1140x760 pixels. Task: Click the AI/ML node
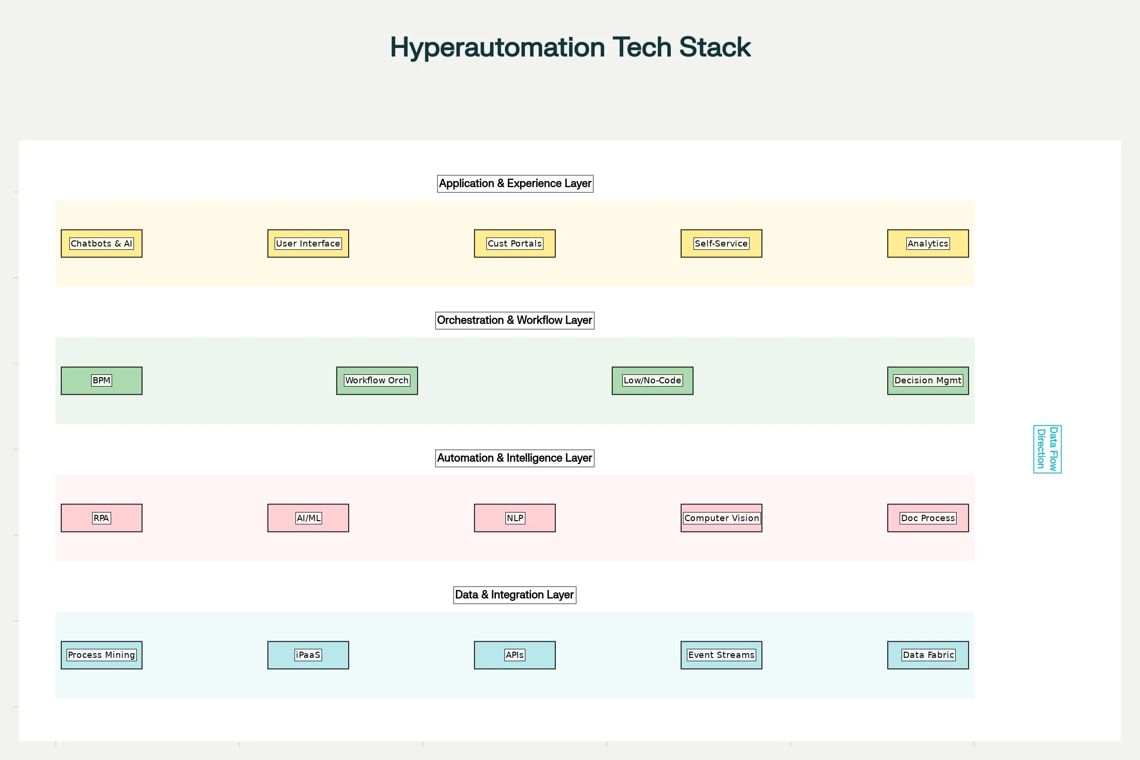tap(308, 518)
